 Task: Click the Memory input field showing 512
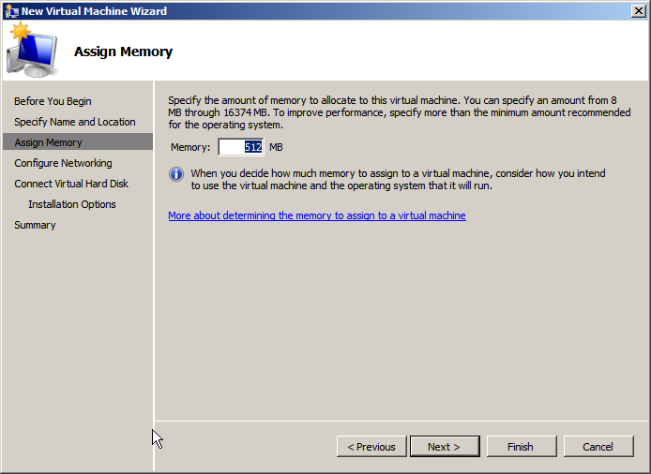tap(241, 147)
